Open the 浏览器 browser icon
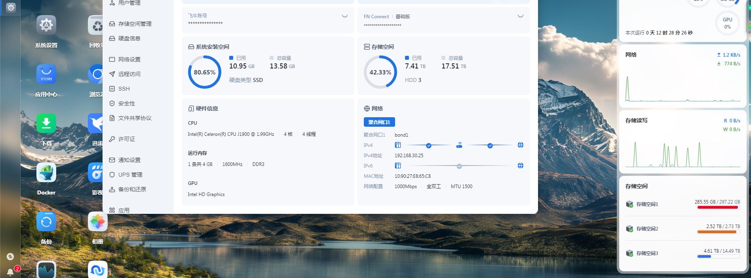The width and height of the screenshot is (751, 278). (x=95, y=74)
